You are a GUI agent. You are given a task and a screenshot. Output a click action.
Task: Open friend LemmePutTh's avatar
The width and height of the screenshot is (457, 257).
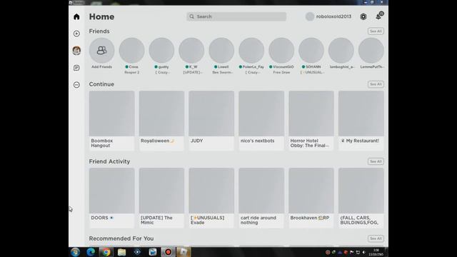tap(371, 51)
